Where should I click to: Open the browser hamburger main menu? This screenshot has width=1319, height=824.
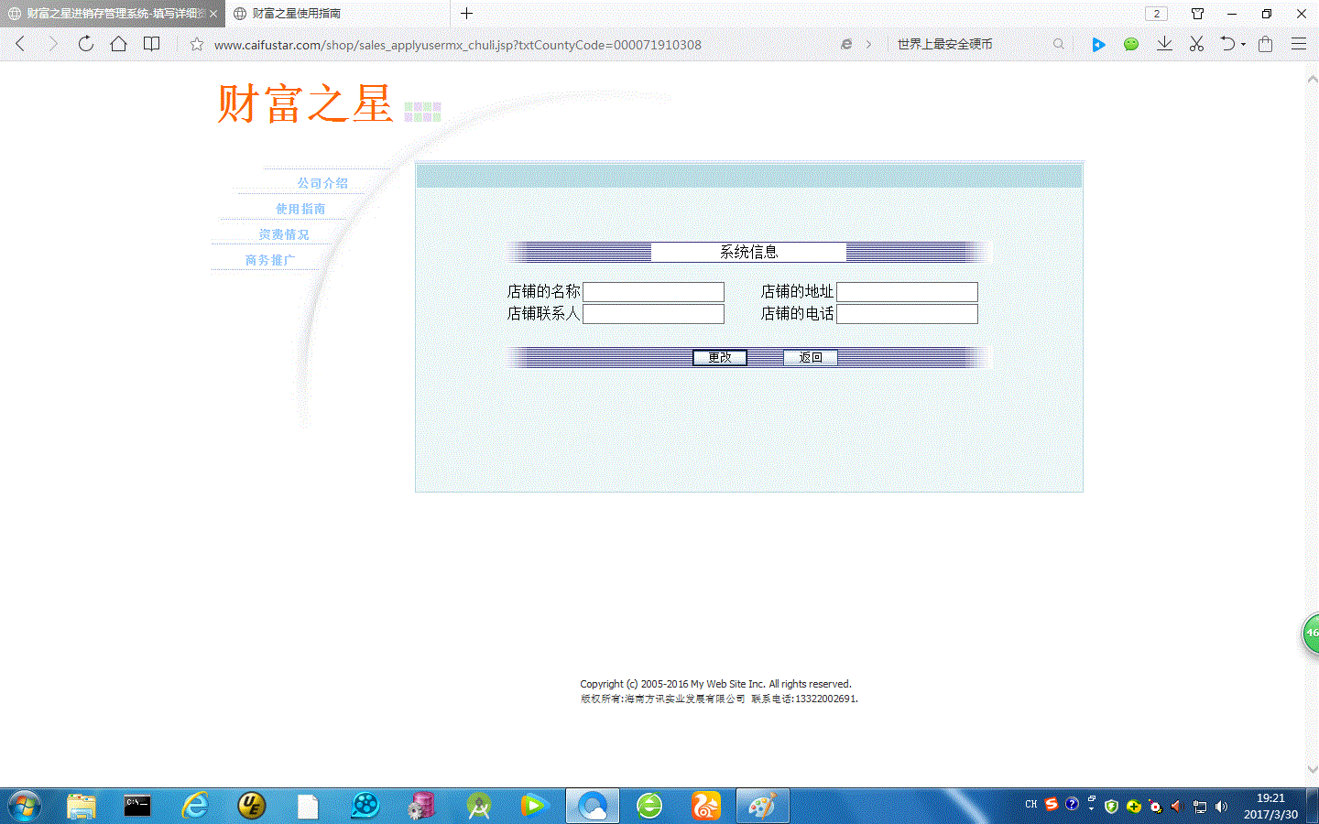coord(1298,44)
